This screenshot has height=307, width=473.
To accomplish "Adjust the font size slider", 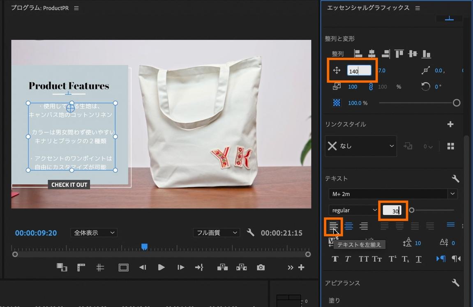I will pos(411,210).
